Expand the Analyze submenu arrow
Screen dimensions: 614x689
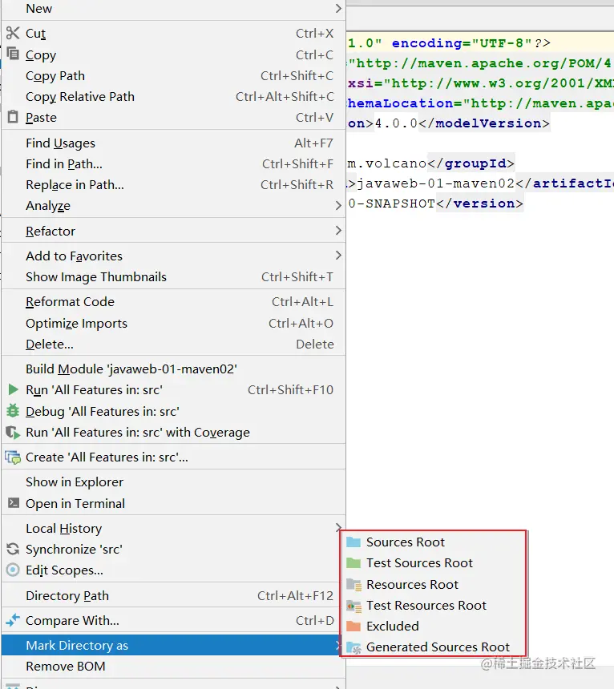(338, 205)
